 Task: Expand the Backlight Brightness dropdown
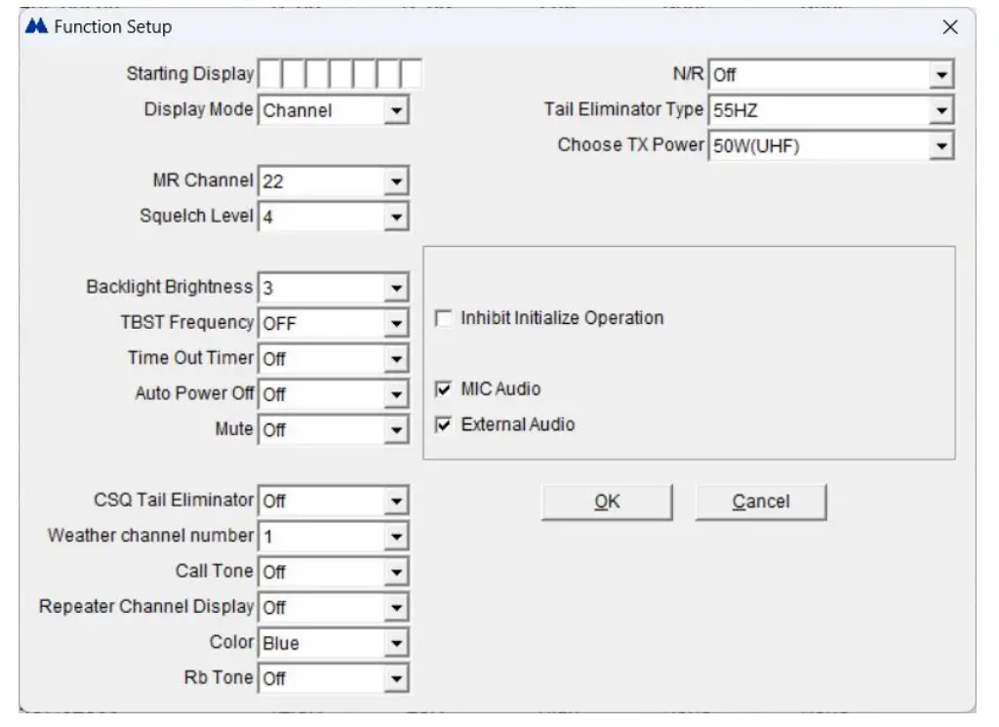click(396, 287)
